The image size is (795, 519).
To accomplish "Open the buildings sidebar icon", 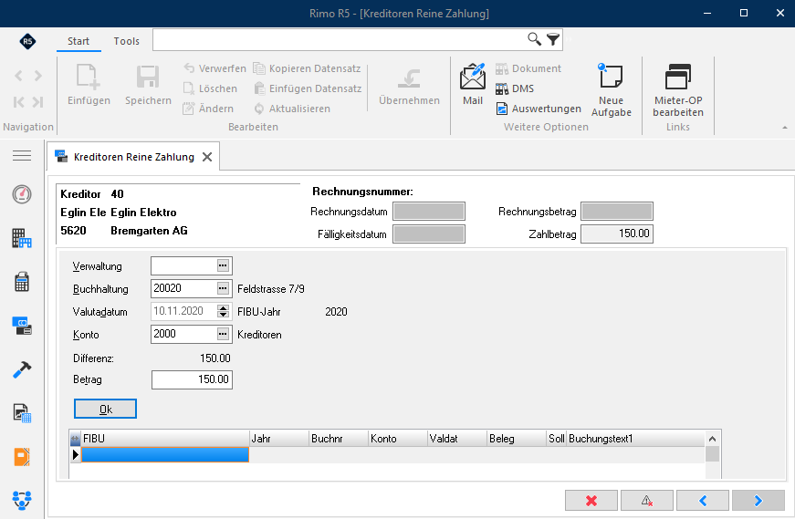I will 22,238.
